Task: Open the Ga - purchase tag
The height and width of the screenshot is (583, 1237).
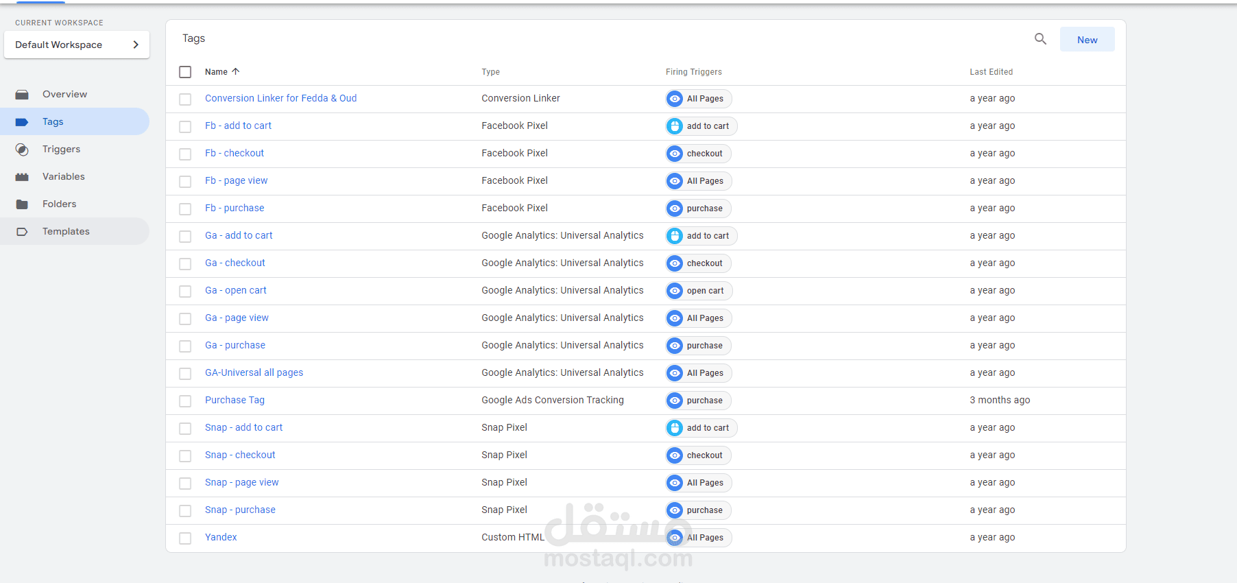Action: [235, 345]
